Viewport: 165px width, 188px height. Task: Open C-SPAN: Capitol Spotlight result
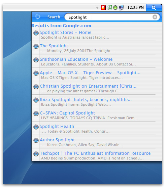(x=67, y=113)
